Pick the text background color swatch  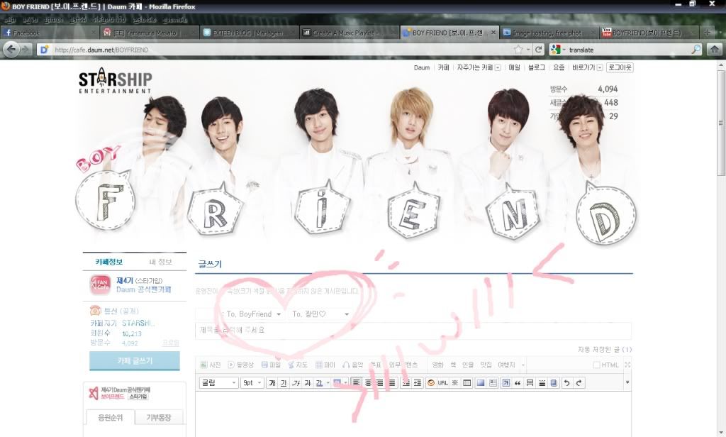coord(337,383)
